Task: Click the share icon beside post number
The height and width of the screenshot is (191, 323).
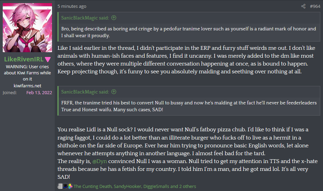Action: [303, 6]
